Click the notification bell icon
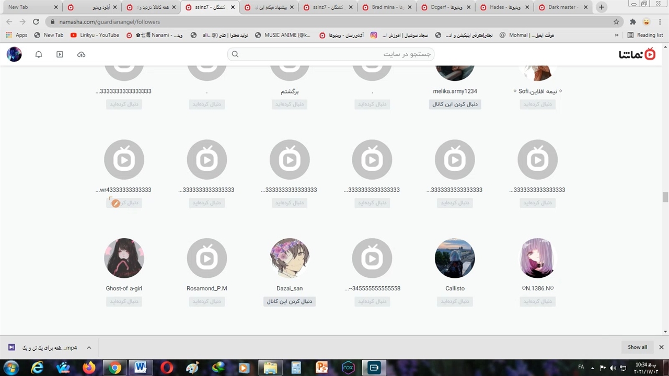This screenshot has height=376, width=669. click(39, 54)
